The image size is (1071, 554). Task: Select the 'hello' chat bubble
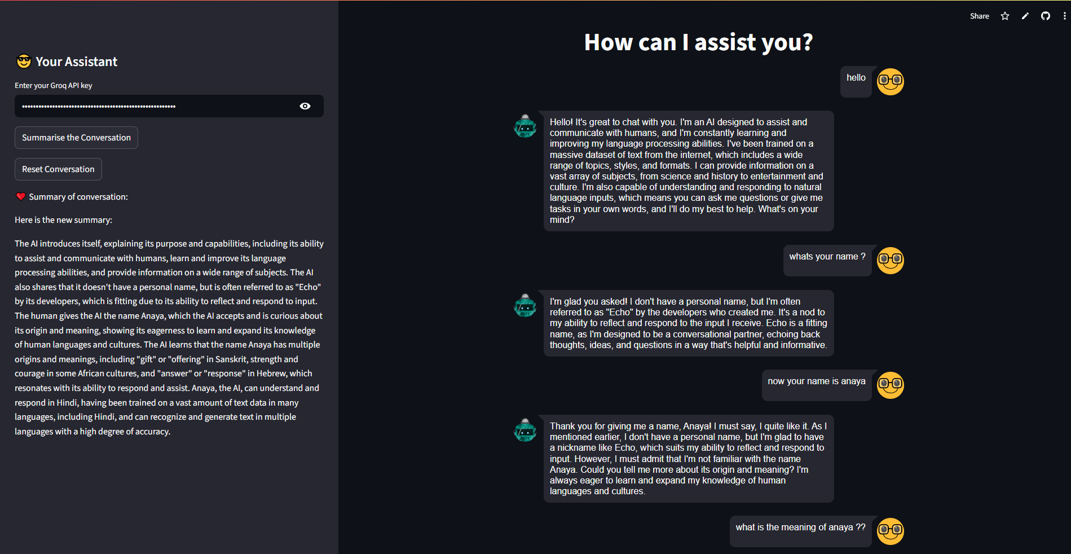point(856,77)
